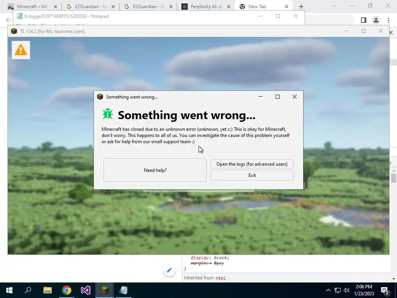
Task: Click the volume speaker tray icon
Action: coord(347,290)
